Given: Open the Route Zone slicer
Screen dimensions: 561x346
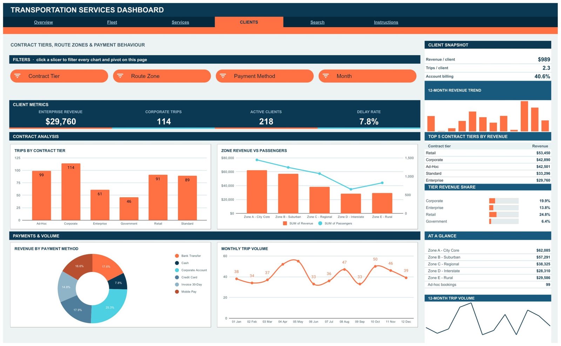Looking at the screenshot, I should (x=162, y=76).
